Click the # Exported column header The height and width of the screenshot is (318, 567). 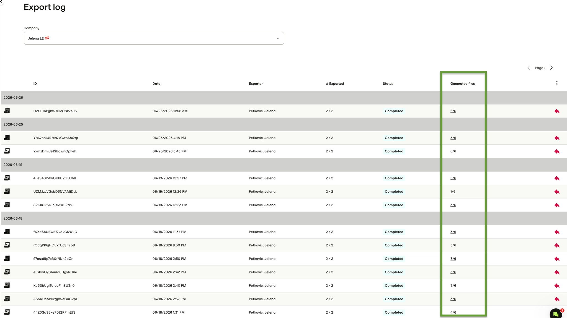(335, 84)
